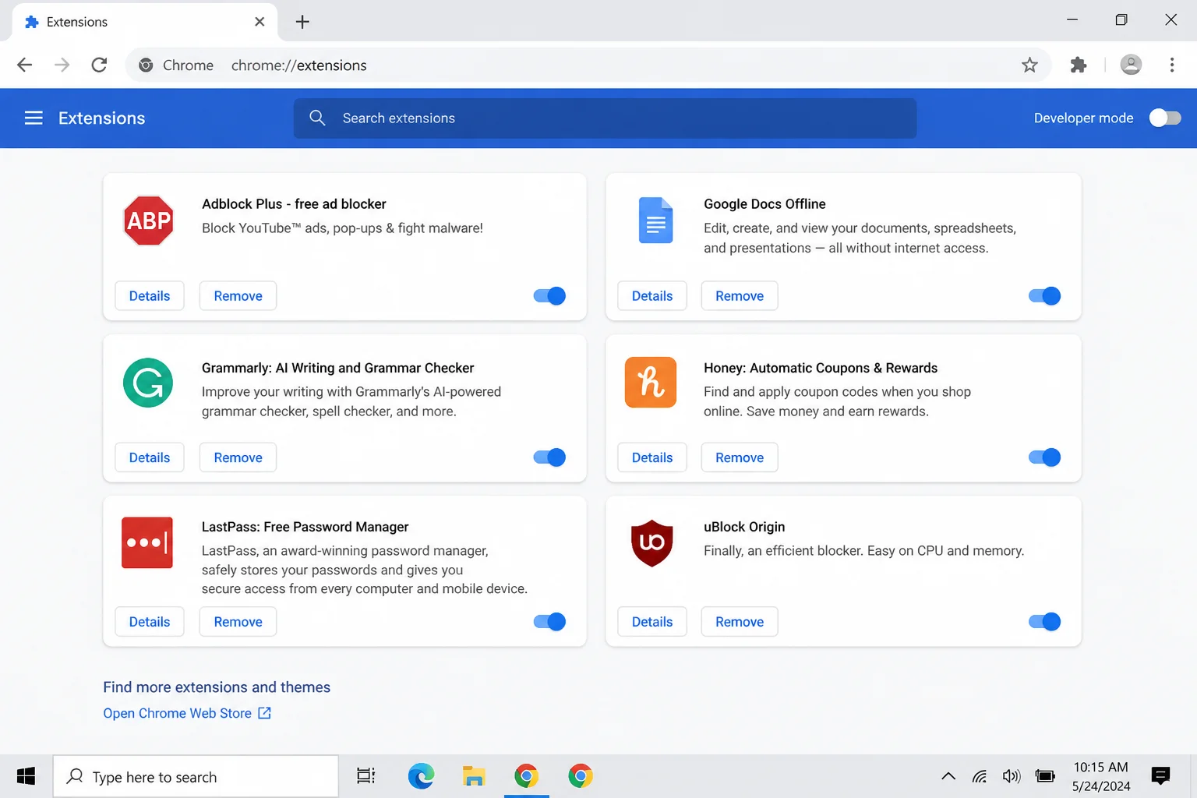Open a new tab with plus button
Image resolution: width=1197 pixels, height=798 pixels.
coord(302,22)
